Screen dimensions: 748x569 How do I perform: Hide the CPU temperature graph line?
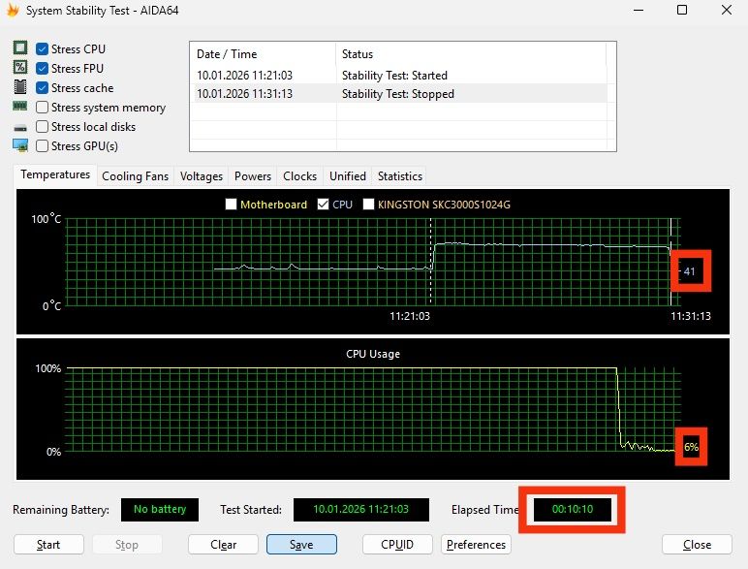point(323,205)
